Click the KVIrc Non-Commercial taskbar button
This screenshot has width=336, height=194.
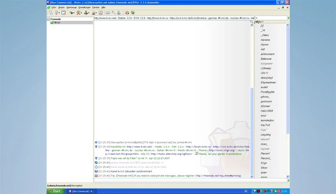tap(82, 191)
